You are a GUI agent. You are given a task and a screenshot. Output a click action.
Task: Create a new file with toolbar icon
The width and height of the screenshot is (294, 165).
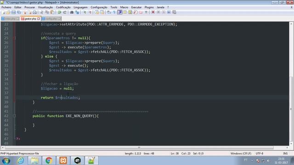[x=3, y=12]
